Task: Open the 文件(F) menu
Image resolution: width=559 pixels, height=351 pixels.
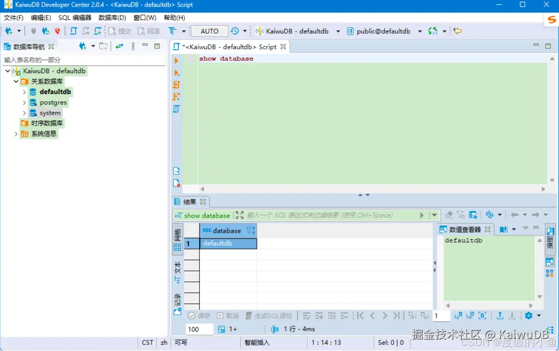Action: point(14,18)
